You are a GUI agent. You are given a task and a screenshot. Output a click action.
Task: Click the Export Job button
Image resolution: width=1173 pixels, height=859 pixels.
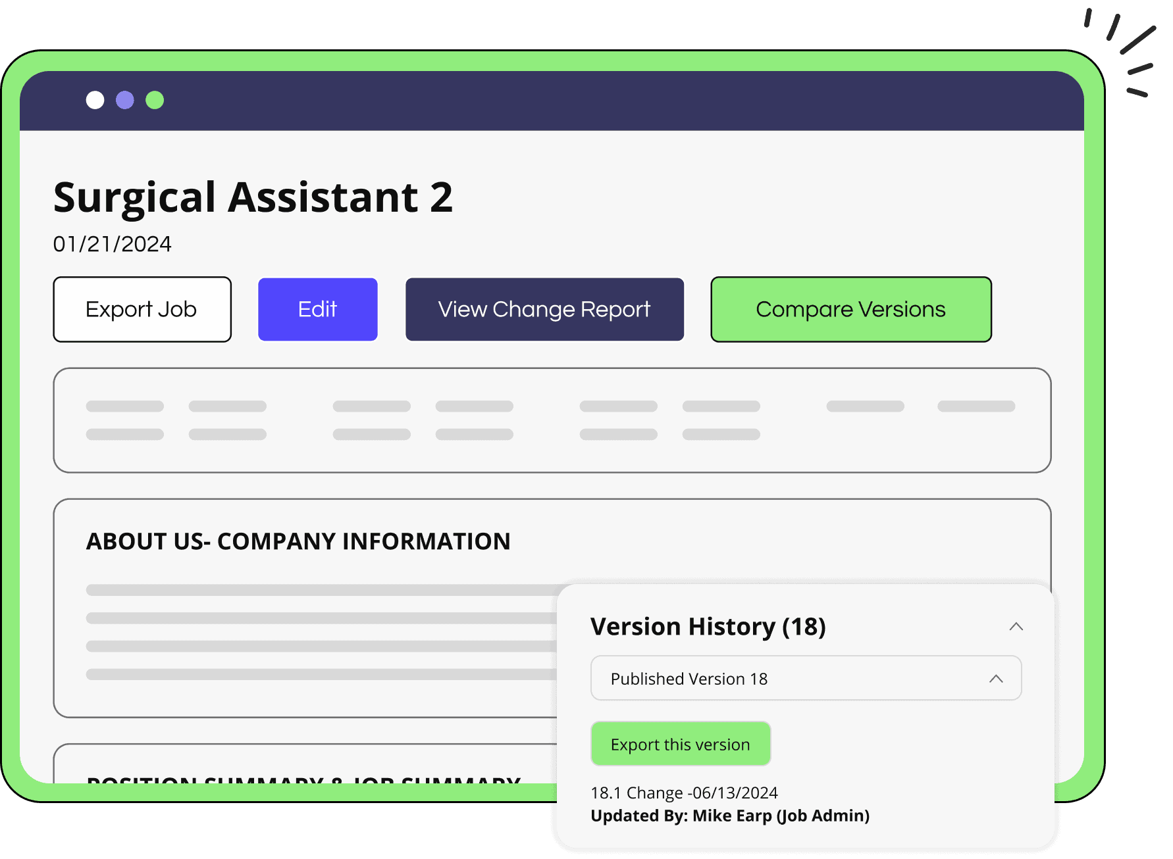(142, 309)
